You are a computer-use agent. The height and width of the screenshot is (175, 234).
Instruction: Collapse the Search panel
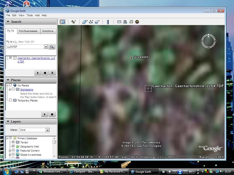(x=8, y=22)
